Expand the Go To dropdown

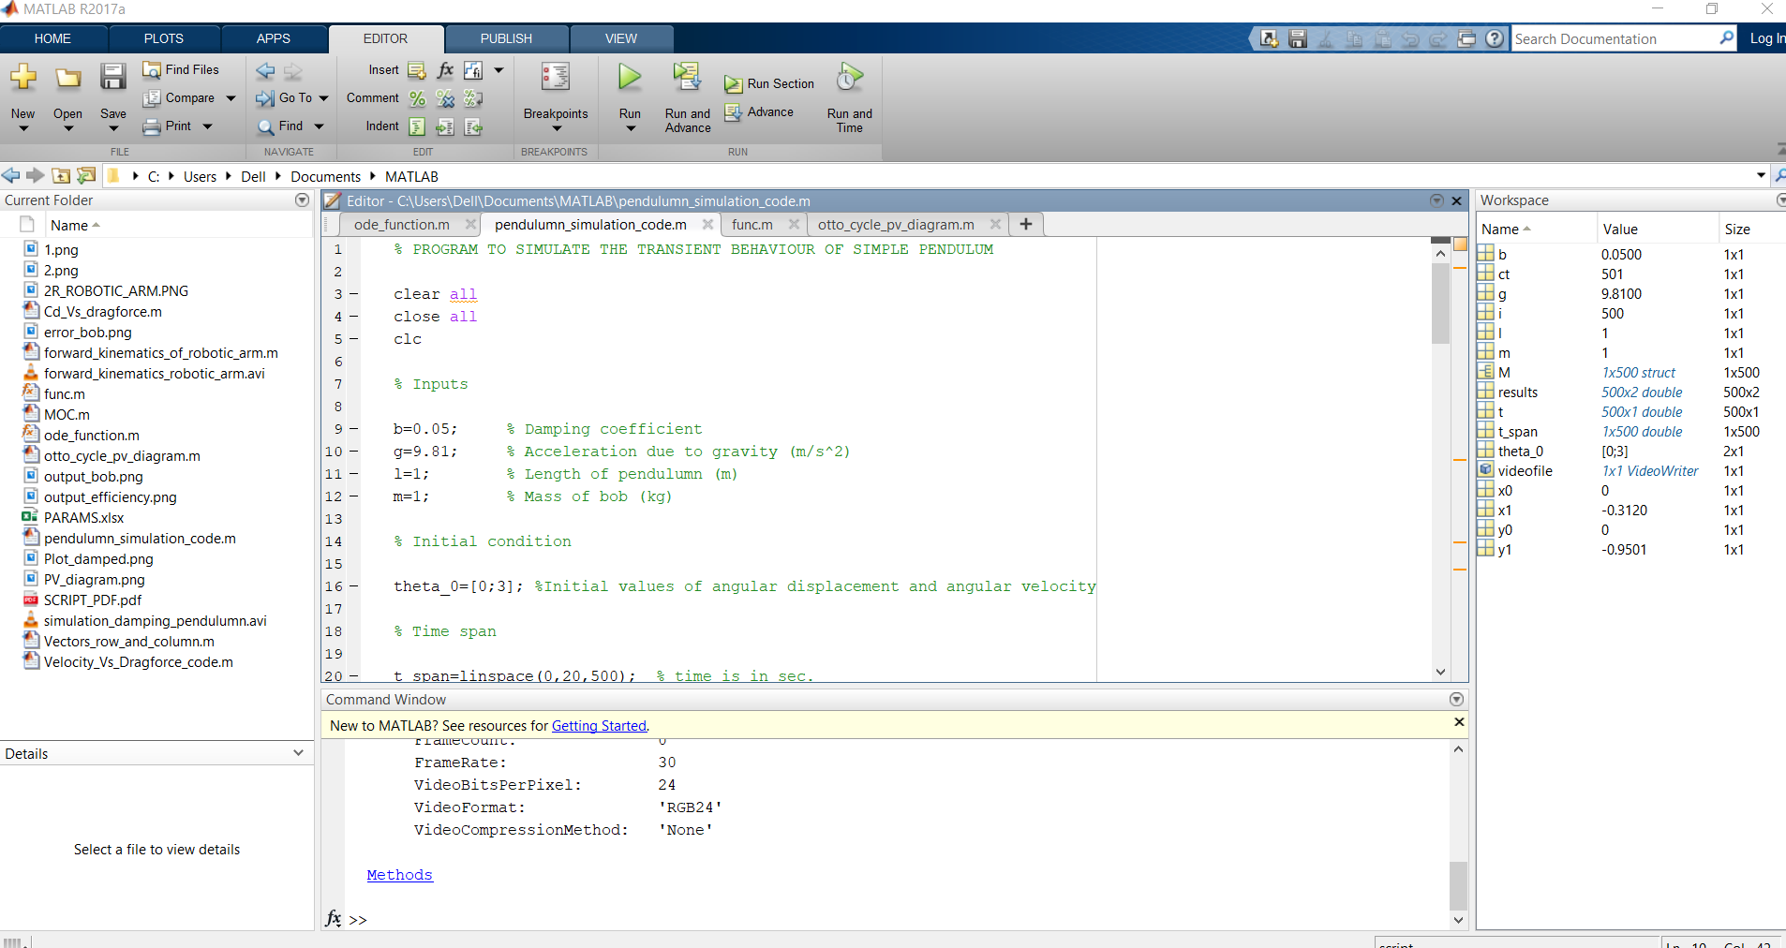323,98
